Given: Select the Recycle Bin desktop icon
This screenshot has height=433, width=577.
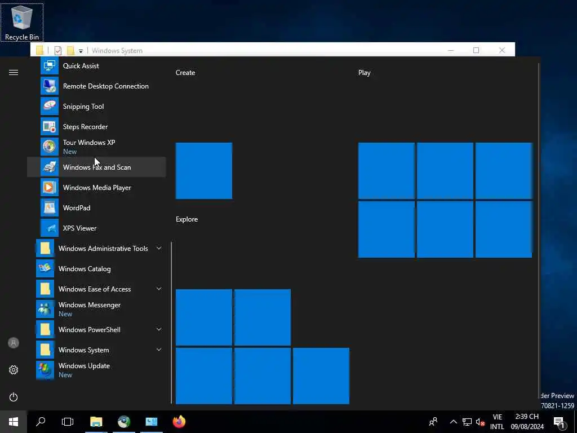Looking at the screenshot, I should pyautogui.click(x=22, y=22).
